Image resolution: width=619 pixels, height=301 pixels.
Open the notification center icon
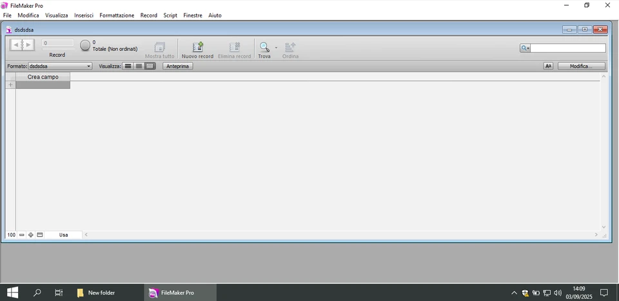click(604, 293)
